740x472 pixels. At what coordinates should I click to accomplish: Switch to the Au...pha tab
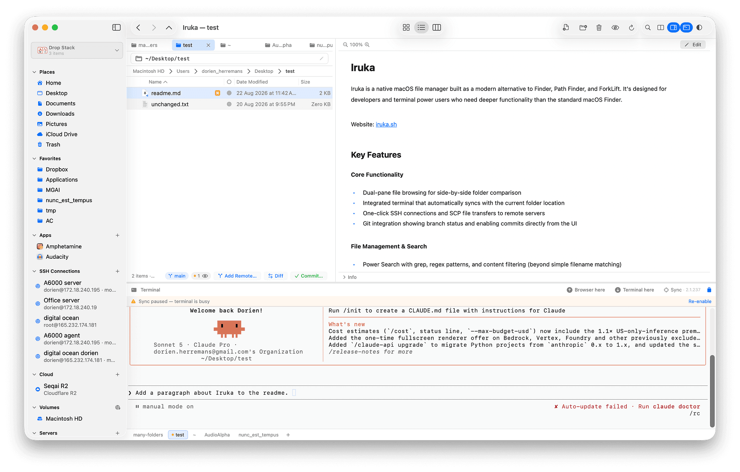click(x=279, y=45)
